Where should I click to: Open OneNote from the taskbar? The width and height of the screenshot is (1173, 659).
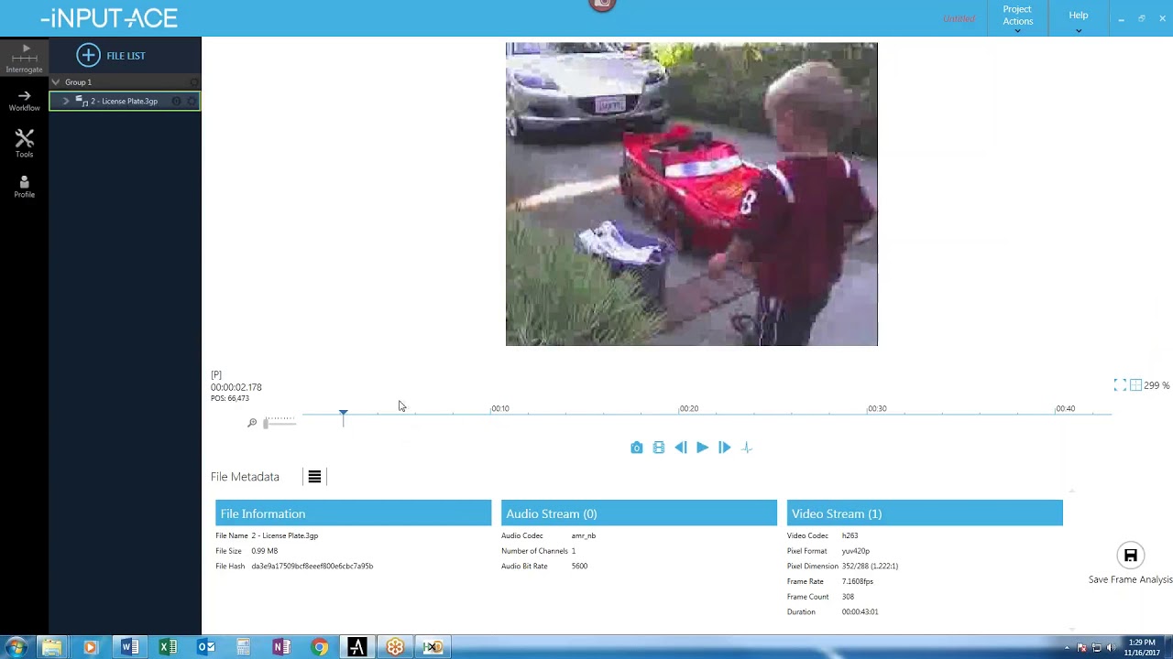pos(281,647)
